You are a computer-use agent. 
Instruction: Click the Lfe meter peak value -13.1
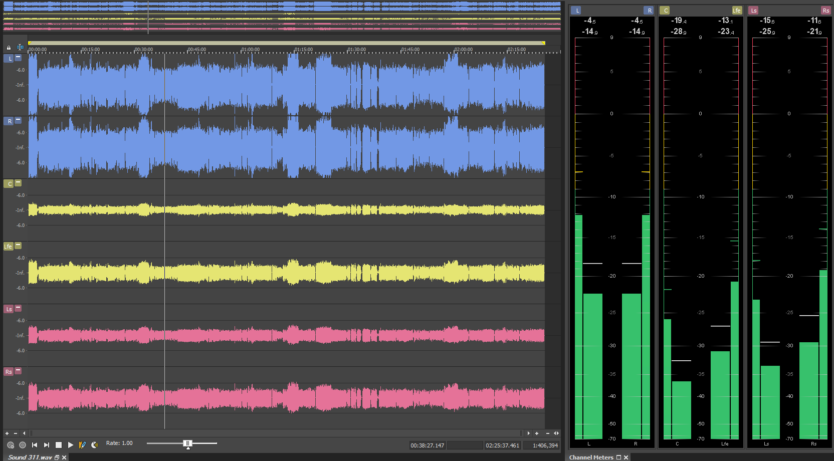click(725, 21)
